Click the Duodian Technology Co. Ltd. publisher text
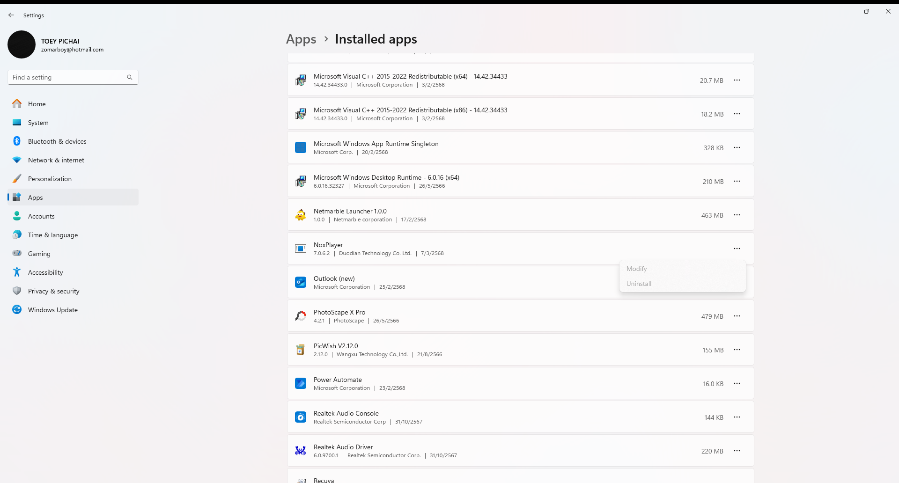This screenshot has height=483, width=899. tap(375, 253)
